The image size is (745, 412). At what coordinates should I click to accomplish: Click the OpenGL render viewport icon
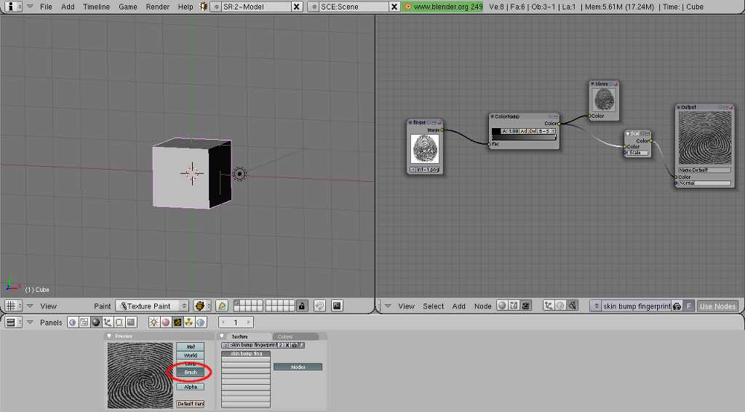(x=337, y=306)
